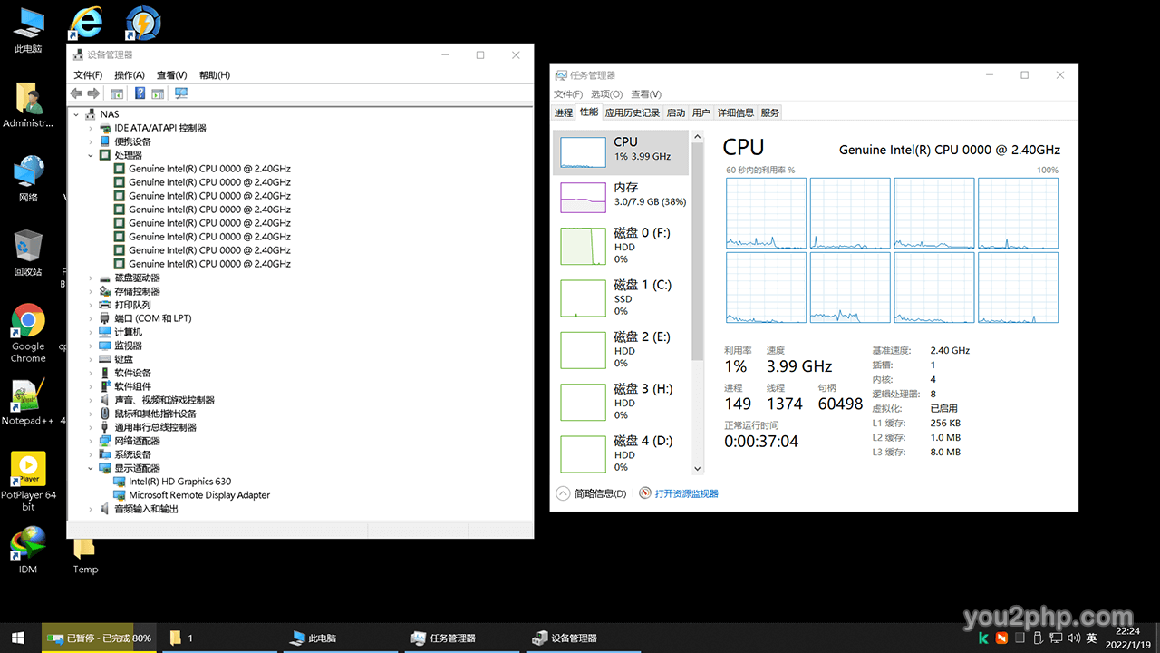Launch PotPlayer 64 bit shortcut
Screen dimensions: 1160x653
pyautogui.click(x=28, y=482)
